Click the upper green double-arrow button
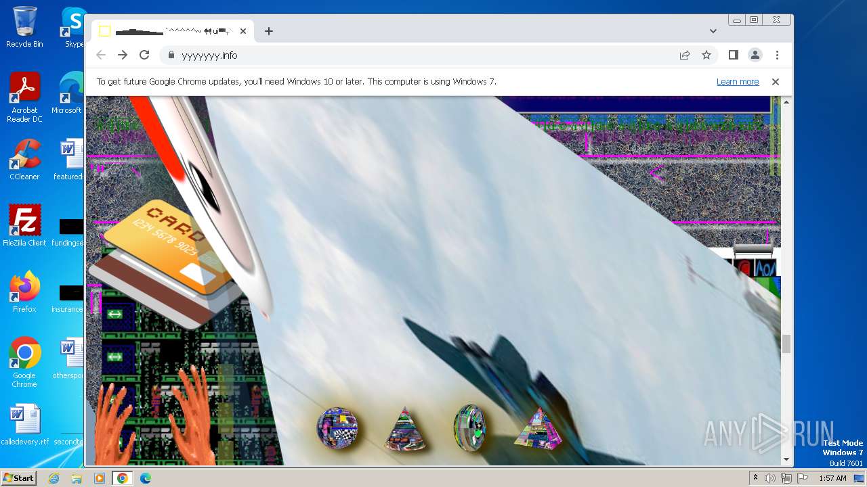Image resolution: width=867 pixels, height=487 pixels. coord(114,314)
